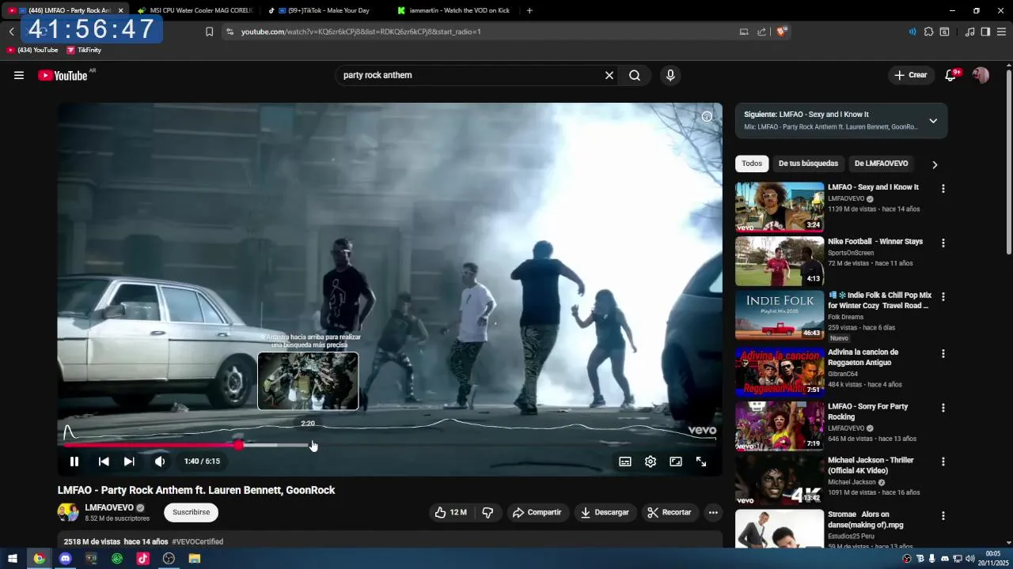Screen dimensions: 1013x569
Task: Pause the video
Action: pyautogui.click(x=74, y=462)
